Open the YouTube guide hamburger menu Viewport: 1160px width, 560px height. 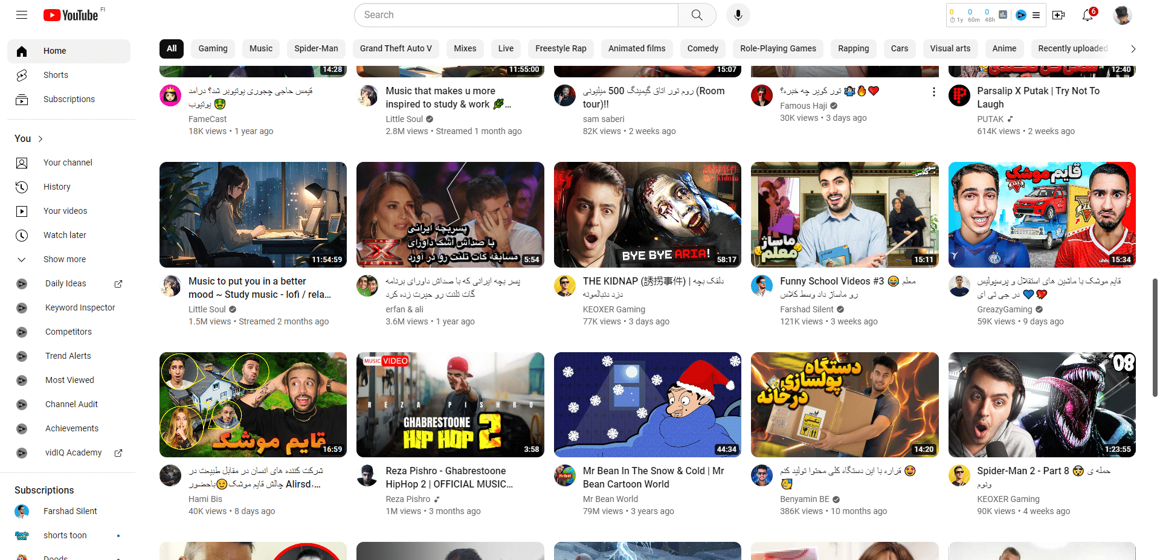(x=22, y=15)
